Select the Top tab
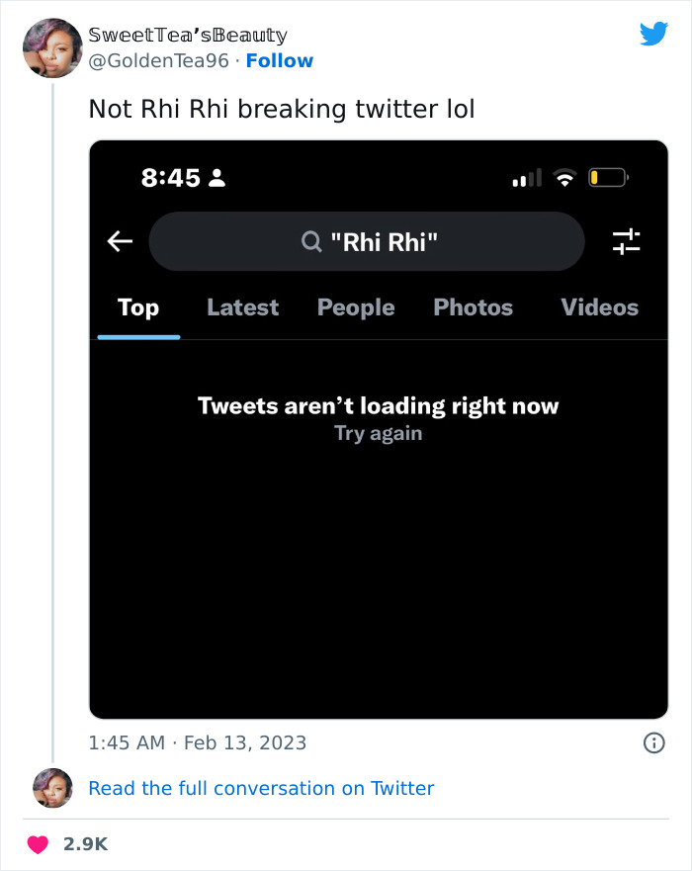Image resolution: width=692 pixels, height=871 pixels. (137, 307)
